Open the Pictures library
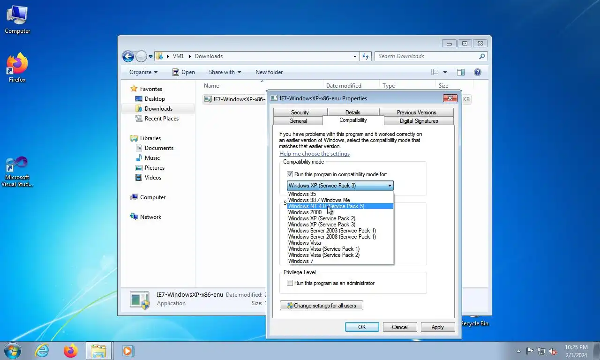This screenshot has width=600, height=360. 154,168
